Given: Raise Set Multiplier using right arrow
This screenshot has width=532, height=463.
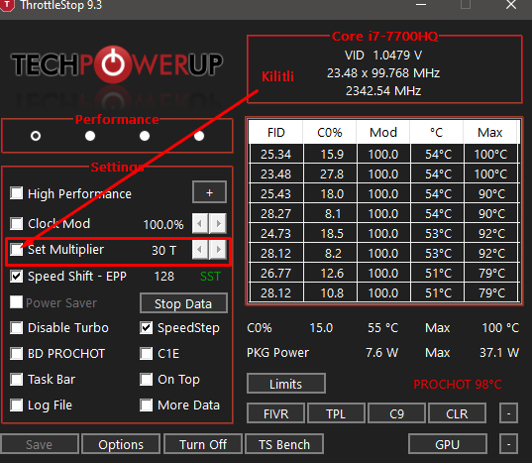Looking at the screenshot, I should click(218, 250).
